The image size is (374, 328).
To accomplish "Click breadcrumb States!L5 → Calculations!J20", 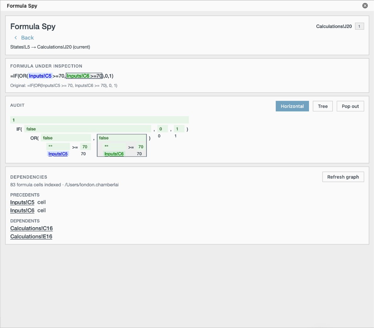I will (50, 47).
